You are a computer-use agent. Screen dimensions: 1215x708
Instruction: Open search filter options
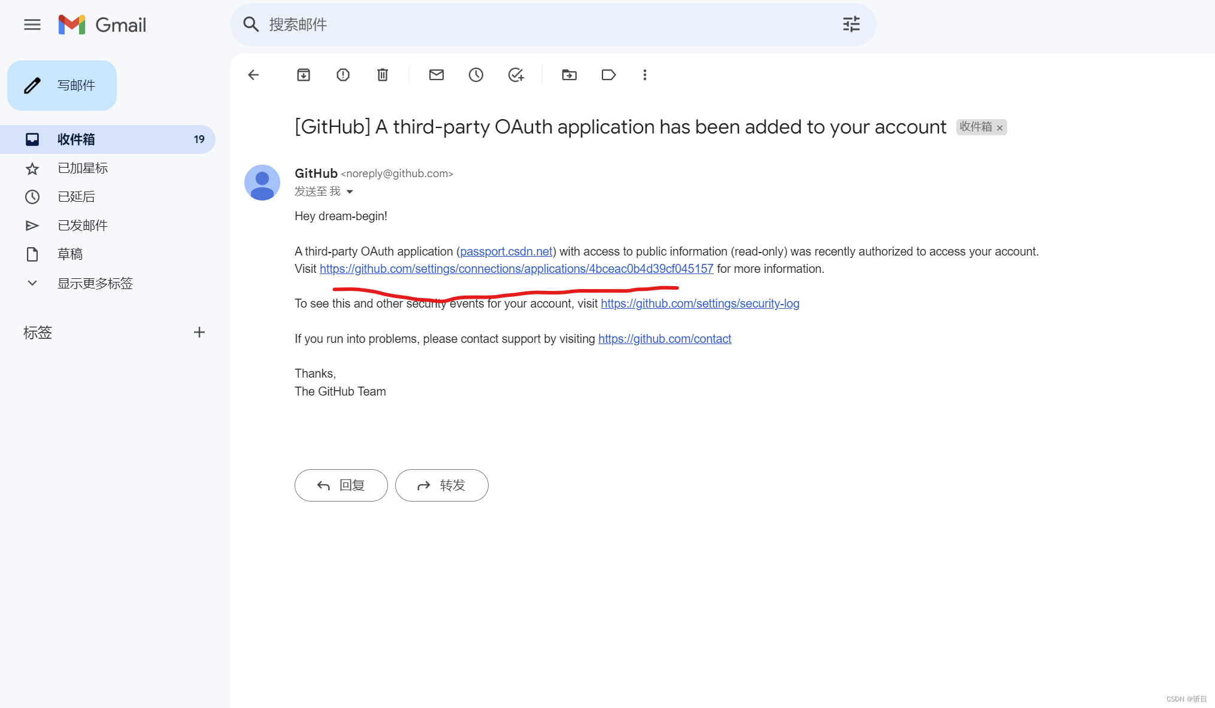pos(850,25)
